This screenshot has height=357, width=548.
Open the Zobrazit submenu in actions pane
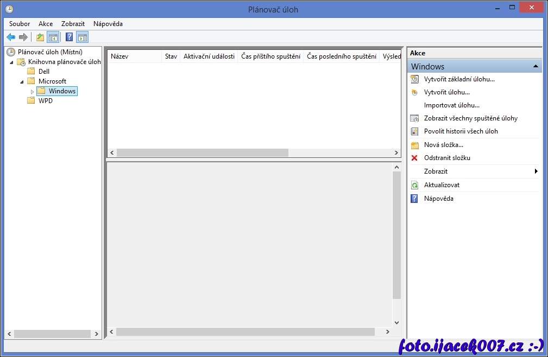point(536,171)
